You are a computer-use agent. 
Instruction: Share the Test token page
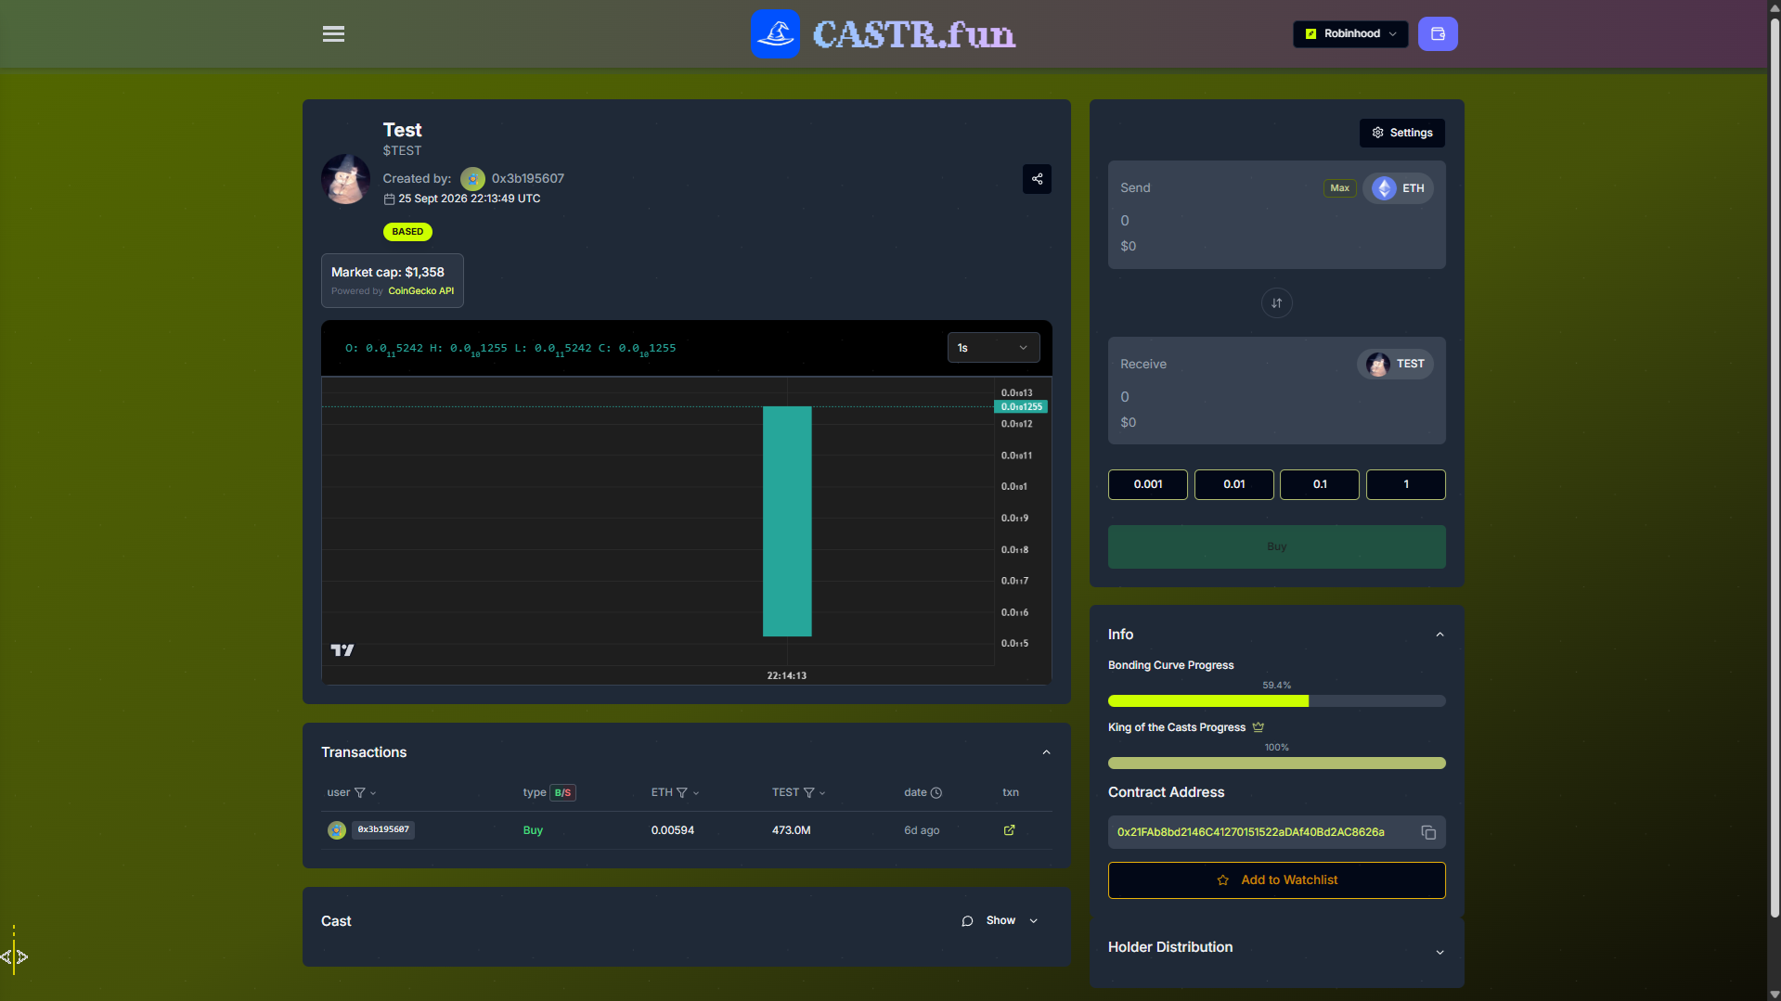(x=1038, y=179)
